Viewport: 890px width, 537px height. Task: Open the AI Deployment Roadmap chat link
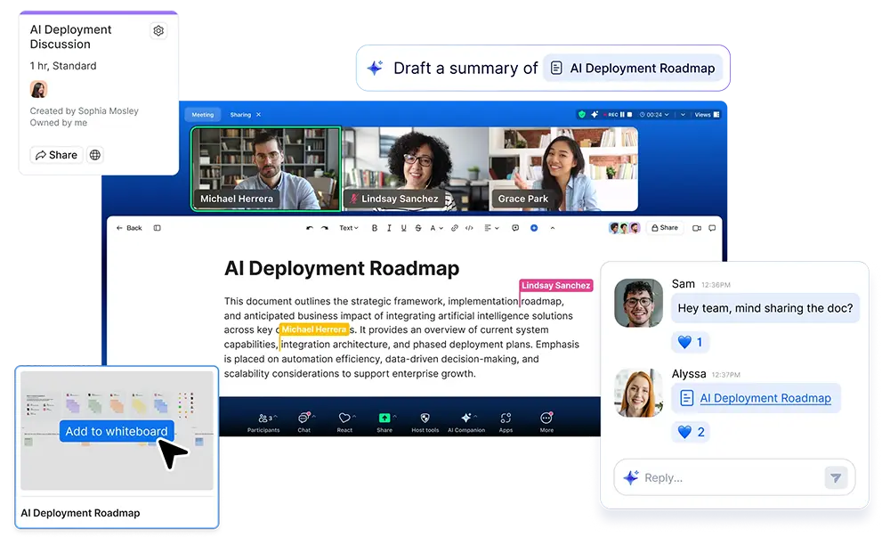[x=765, y=398]
